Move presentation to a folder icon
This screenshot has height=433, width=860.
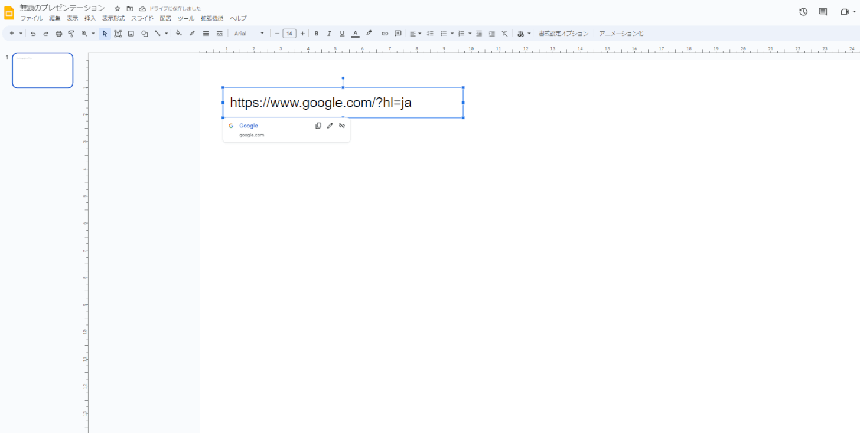point(130,8)
